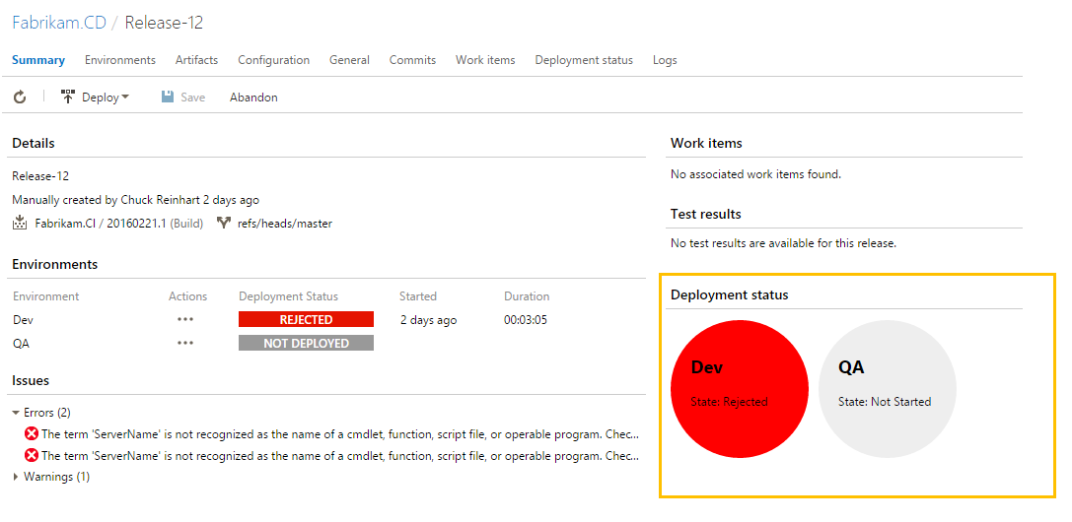1072x522 pixels.
Task: Switch to the Work items tab
Action: (485, 60)
